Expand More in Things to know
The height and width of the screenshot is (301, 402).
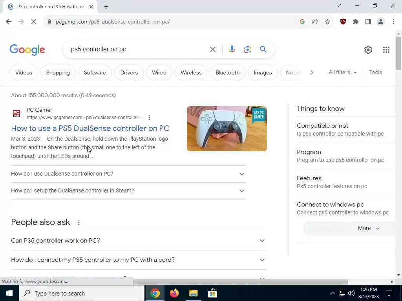pos(349,228)
